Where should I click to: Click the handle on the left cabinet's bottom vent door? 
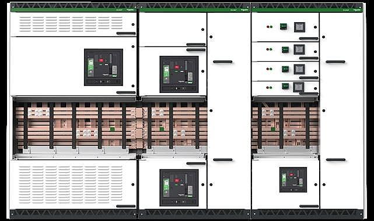click(x=126, y=206)
